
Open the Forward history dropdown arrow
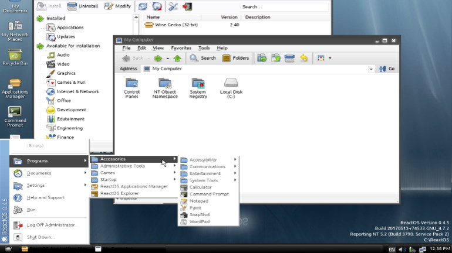point(167,59)
